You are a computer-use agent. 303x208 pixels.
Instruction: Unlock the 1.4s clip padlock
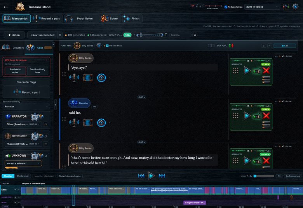(257, 71)
